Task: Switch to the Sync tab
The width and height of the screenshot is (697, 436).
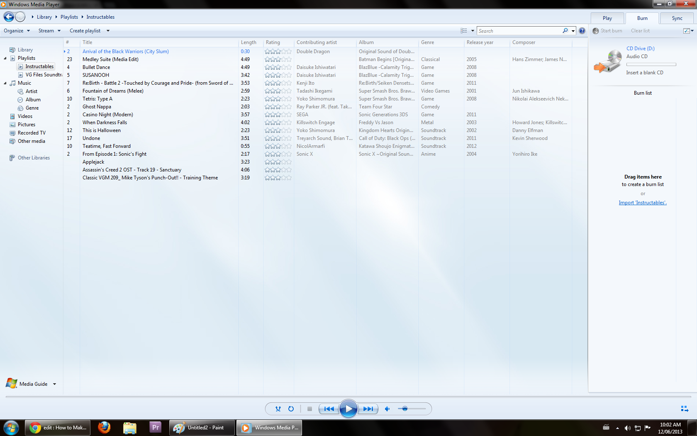Action: (677, 18)
